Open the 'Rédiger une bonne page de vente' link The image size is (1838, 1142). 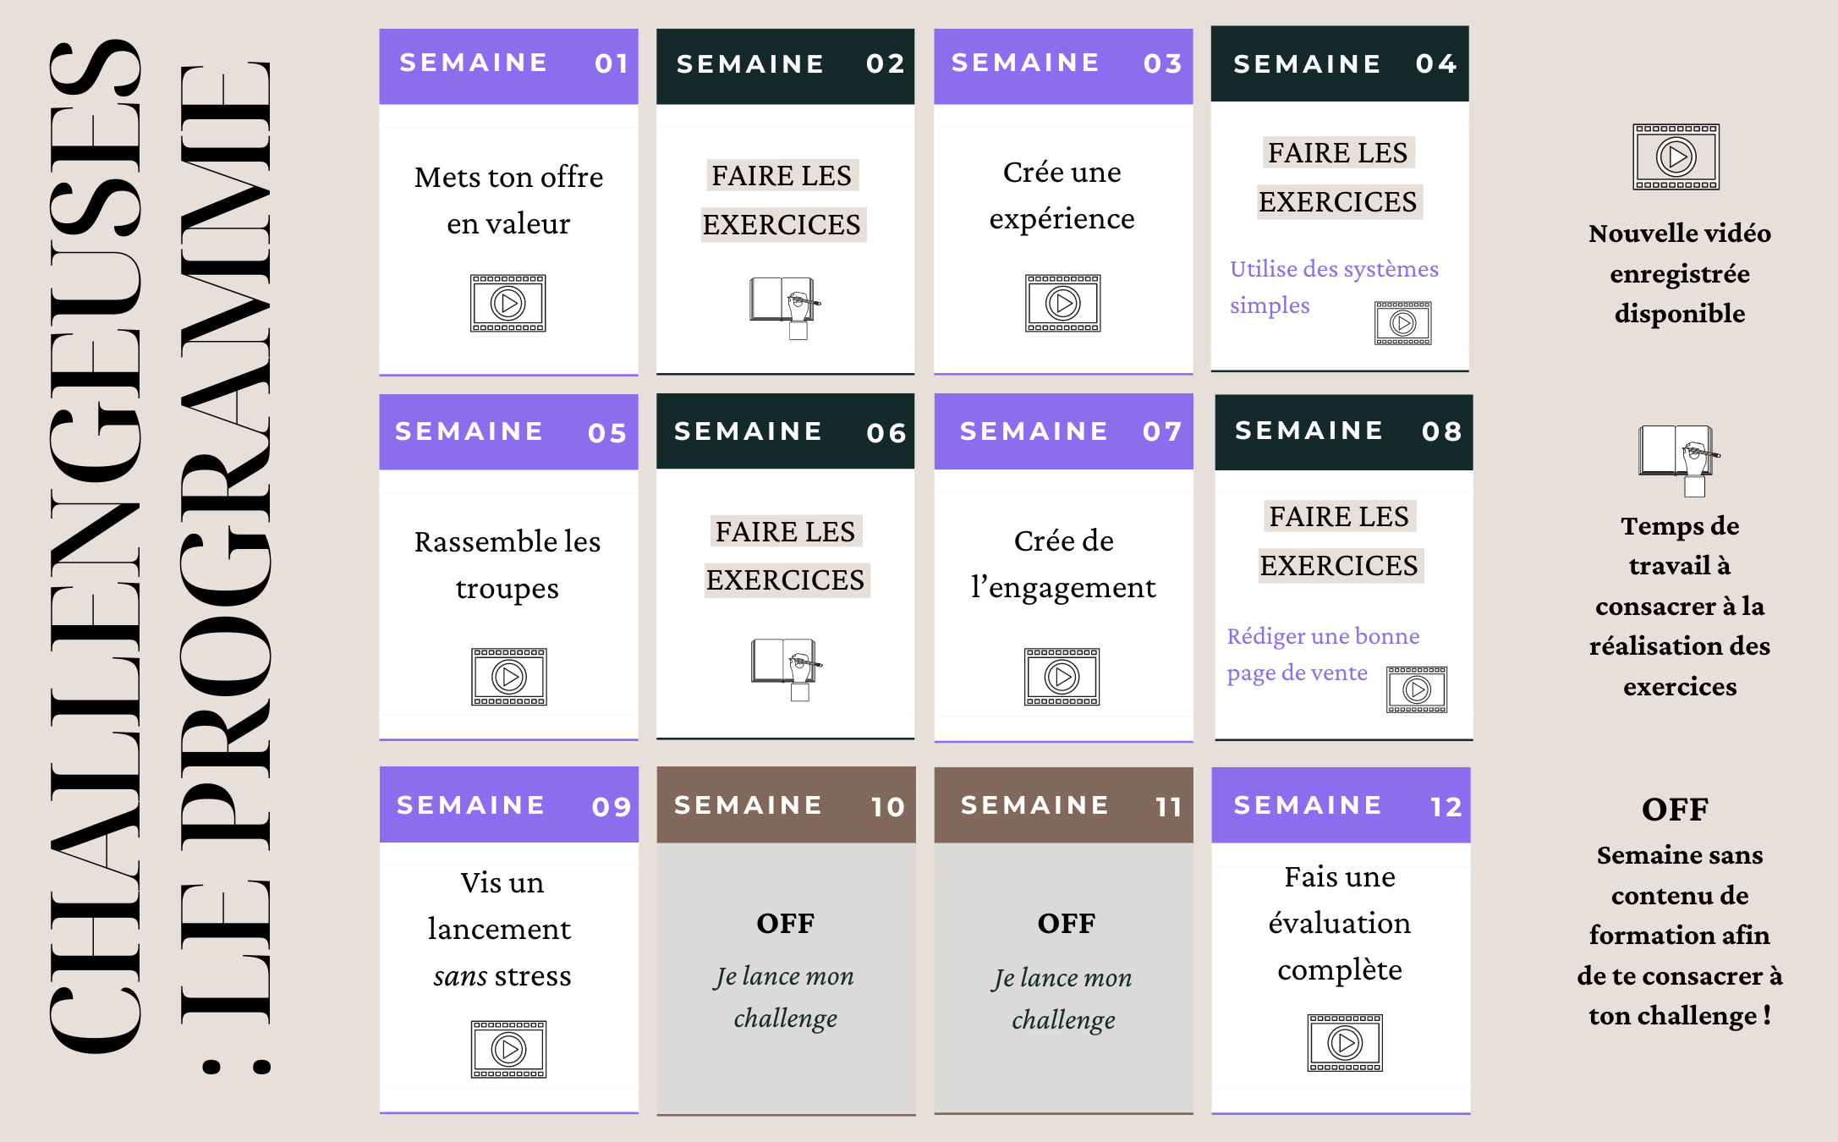point(1323,653)
